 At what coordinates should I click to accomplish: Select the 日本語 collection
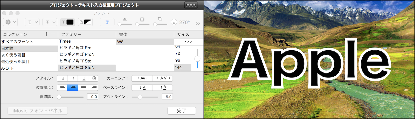coord(29,49)
